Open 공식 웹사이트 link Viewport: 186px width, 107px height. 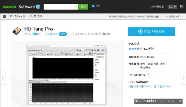162,86
